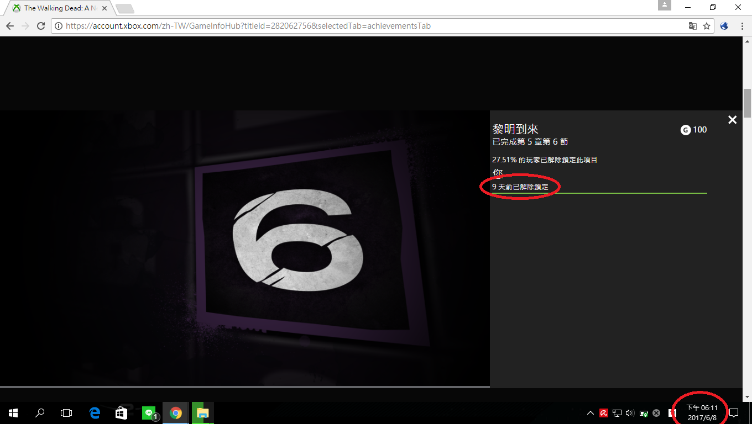This screenshot has height=424, width=752.
Task: Translate this page using the translate icon
Action: click(x=692, y=26)
